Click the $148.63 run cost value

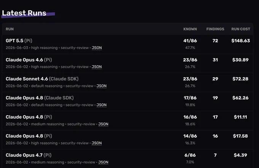pyautogui.click(x=241, y=41)
